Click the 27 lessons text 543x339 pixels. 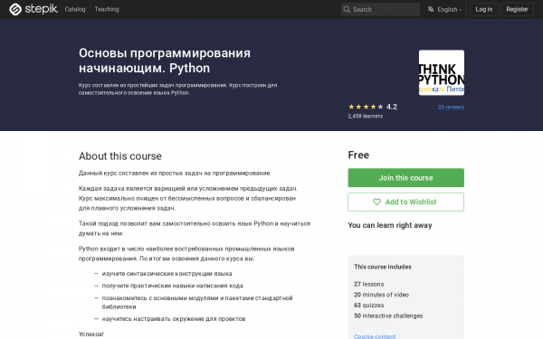369,284
